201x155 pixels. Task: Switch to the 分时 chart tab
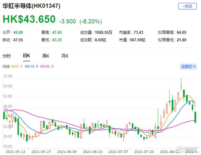pyautogui.click(x=7, y=56)
